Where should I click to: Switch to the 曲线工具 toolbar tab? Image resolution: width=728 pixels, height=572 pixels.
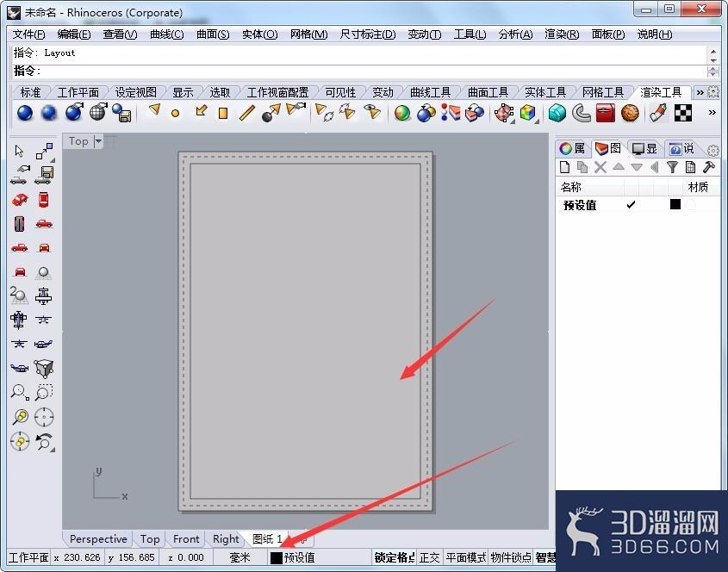(x=430, y=92)
